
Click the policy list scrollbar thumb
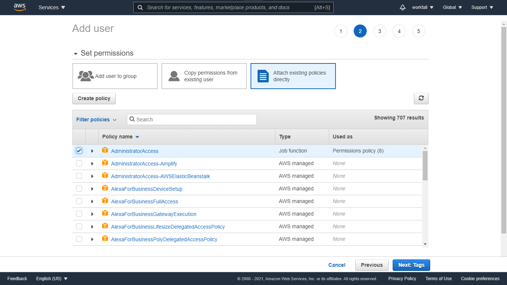[x=425, y=166]
